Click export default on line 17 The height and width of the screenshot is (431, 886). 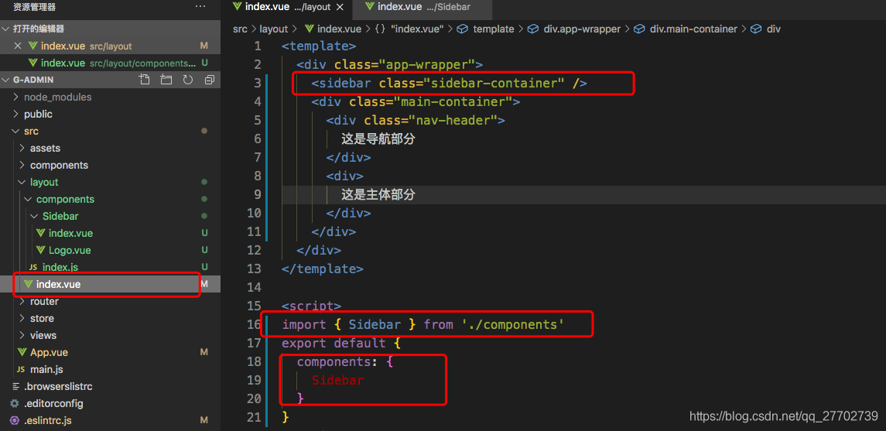(334, 343)
